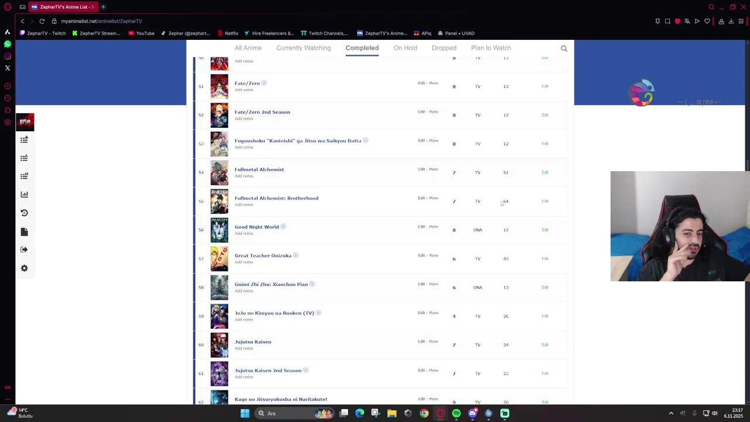Add page to bookmarks heart icon
Viewport: 750px width, 422px height.
pyautogui.click(x=707, y=21)
